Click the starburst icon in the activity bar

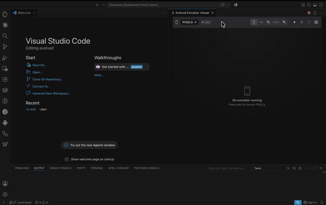point(5,25)
